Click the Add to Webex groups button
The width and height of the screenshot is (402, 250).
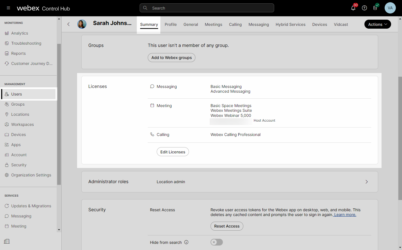tap(172, 58)
